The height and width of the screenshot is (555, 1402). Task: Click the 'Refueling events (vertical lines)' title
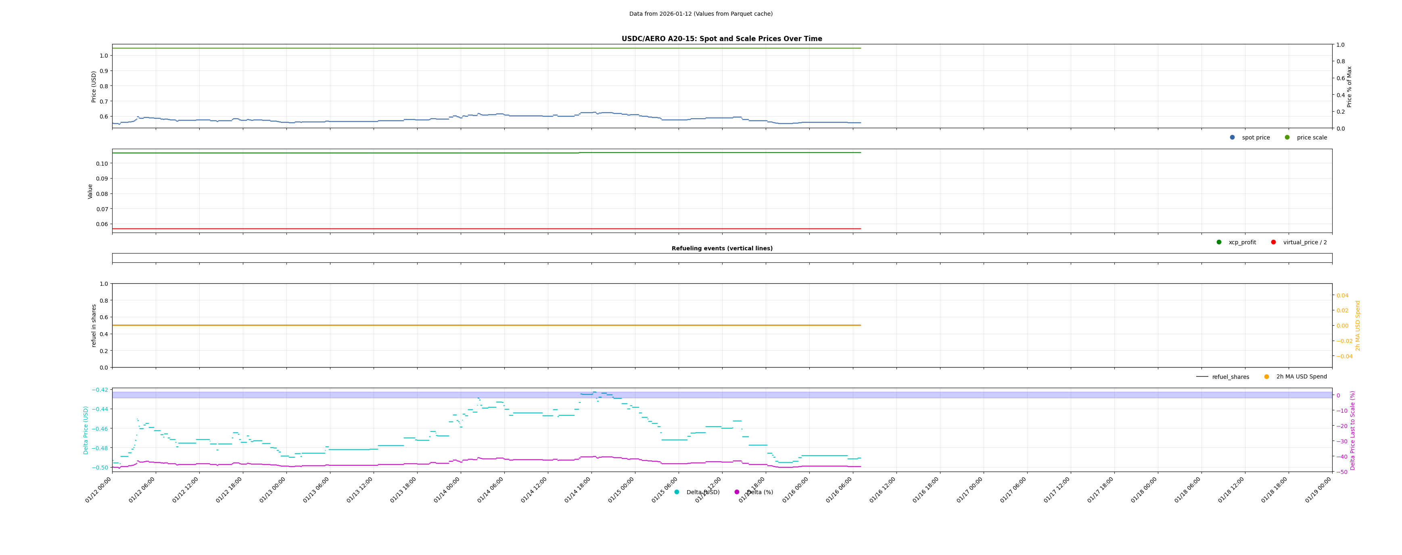[722, 248]
